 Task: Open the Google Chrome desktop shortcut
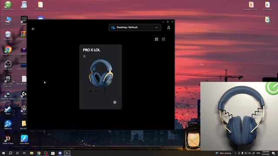8,50
